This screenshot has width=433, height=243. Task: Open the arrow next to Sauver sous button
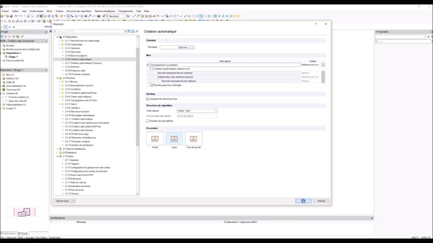coord(74,201)
